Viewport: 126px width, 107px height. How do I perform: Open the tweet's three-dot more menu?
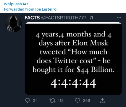[x=119, y=18]
